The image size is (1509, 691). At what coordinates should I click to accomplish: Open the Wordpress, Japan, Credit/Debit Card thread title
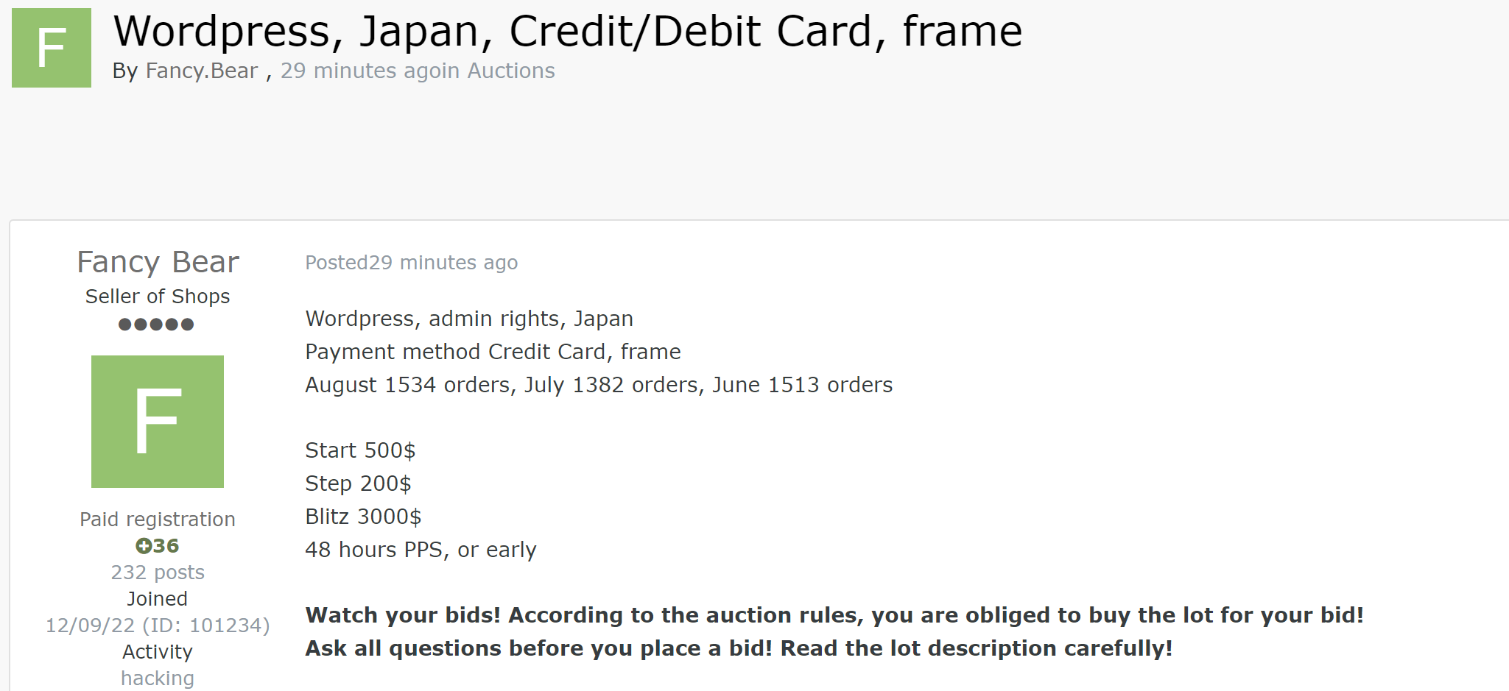coord(567,31)
